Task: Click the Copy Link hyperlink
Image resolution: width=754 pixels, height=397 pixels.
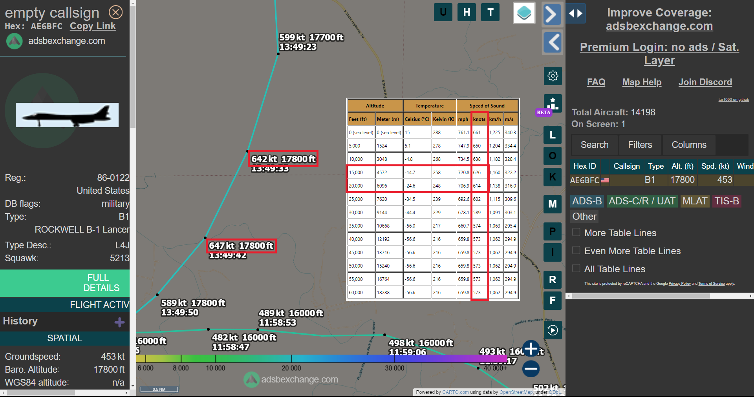Action: point(93,26)
